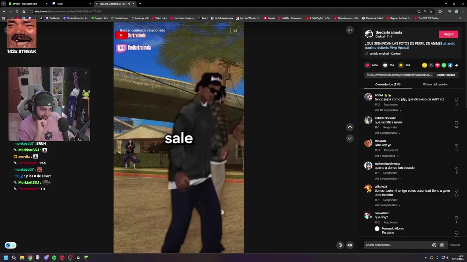Open File Explorer from the taskbar
Screen dimensions: 467x262
click(x=22, y=258)
